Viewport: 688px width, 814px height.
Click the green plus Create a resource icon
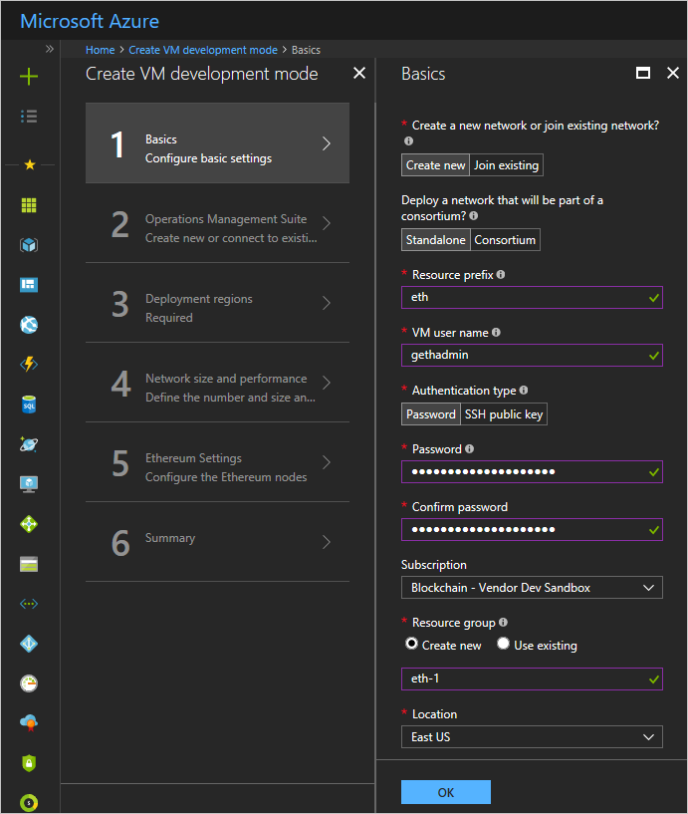(x=29, y=77)
